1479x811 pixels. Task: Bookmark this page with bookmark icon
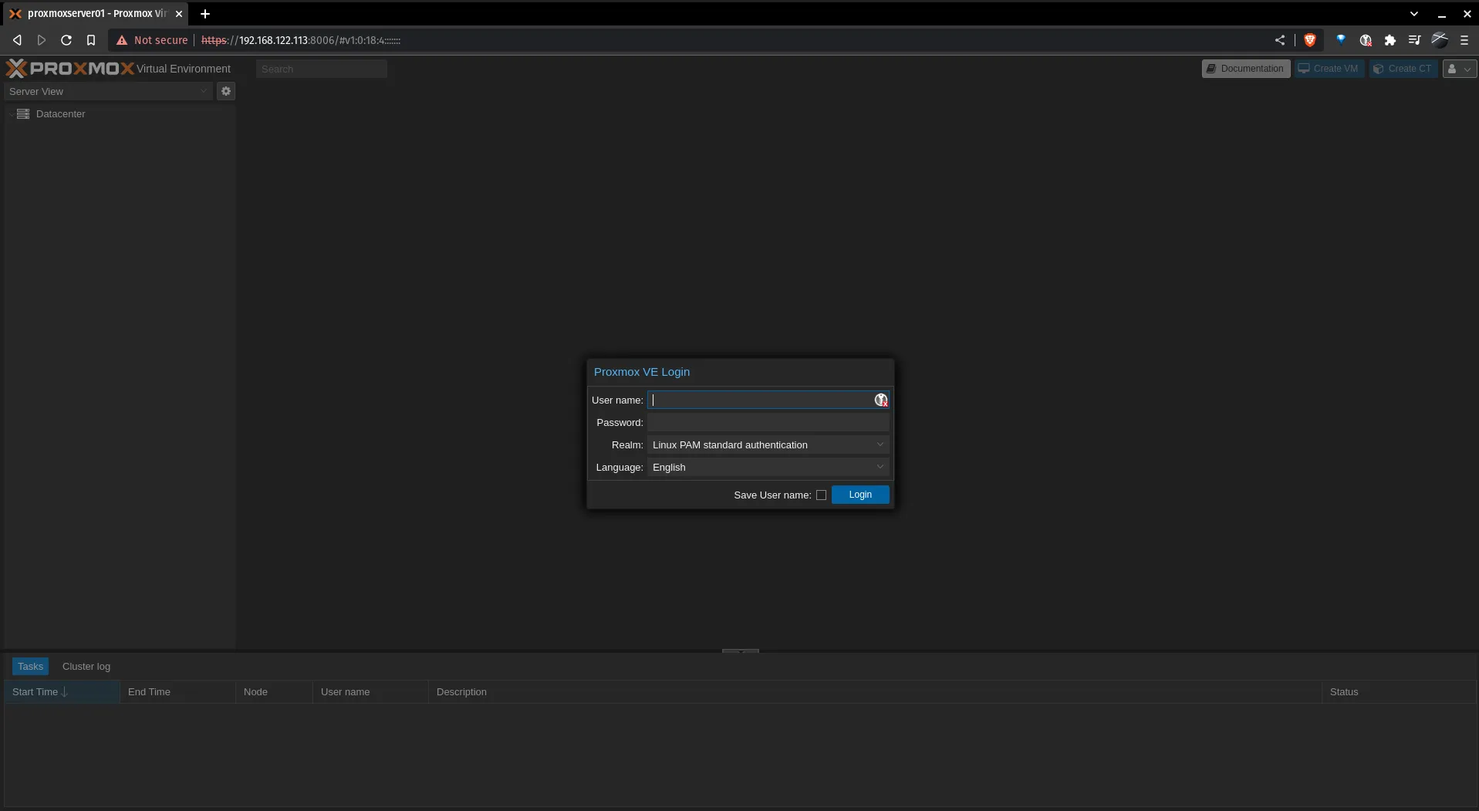91,40
